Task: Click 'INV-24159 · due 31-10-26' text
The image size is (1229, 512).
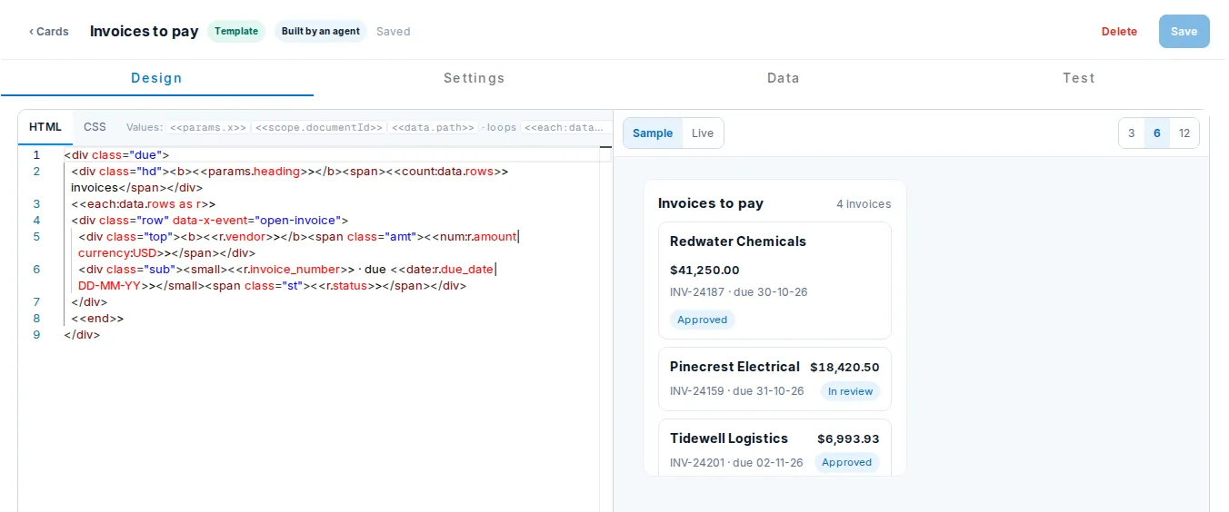Action: (x=737, y=391)
